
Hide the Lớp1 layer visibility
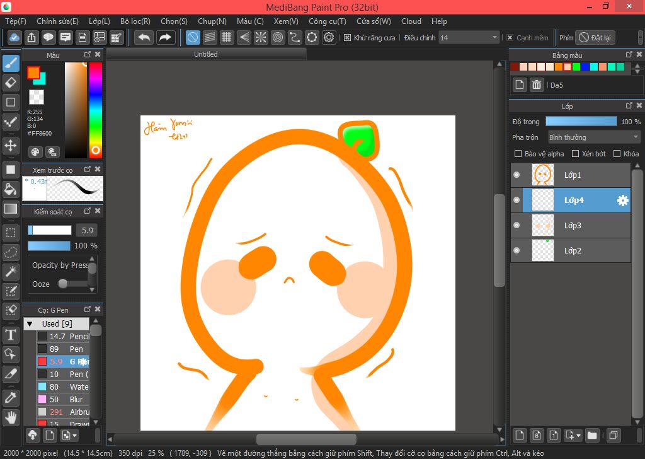click(517, 175)
